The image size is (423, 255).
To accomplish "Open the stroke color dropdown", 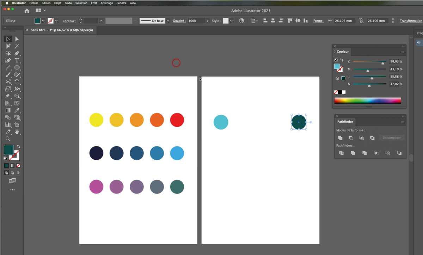I will click(x=56, y=21).
